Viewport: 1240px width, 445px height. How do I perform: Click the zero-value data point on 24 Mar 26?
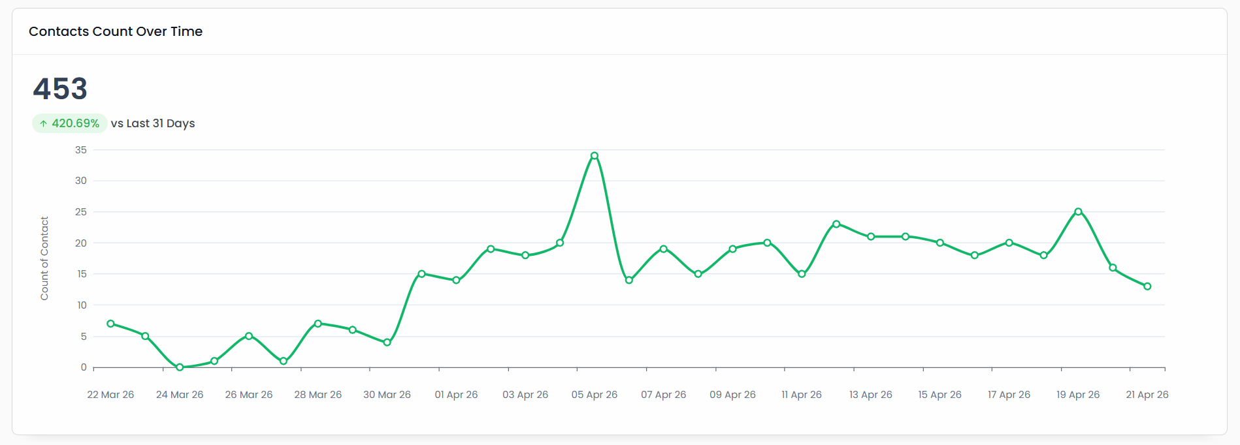click(x=180, y=367)
